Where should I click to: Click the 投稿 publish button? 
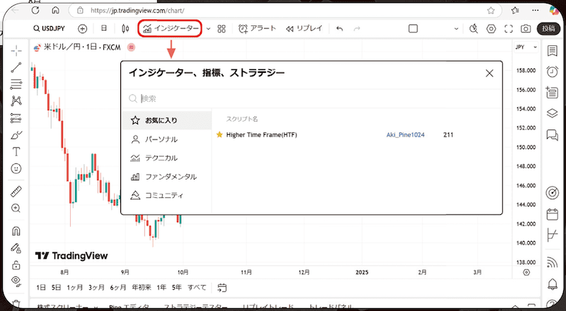coord(548,29)
